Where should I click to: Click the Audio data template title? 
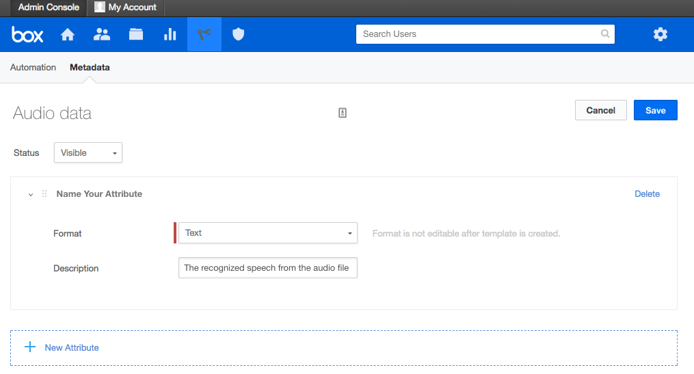(52, 113)
